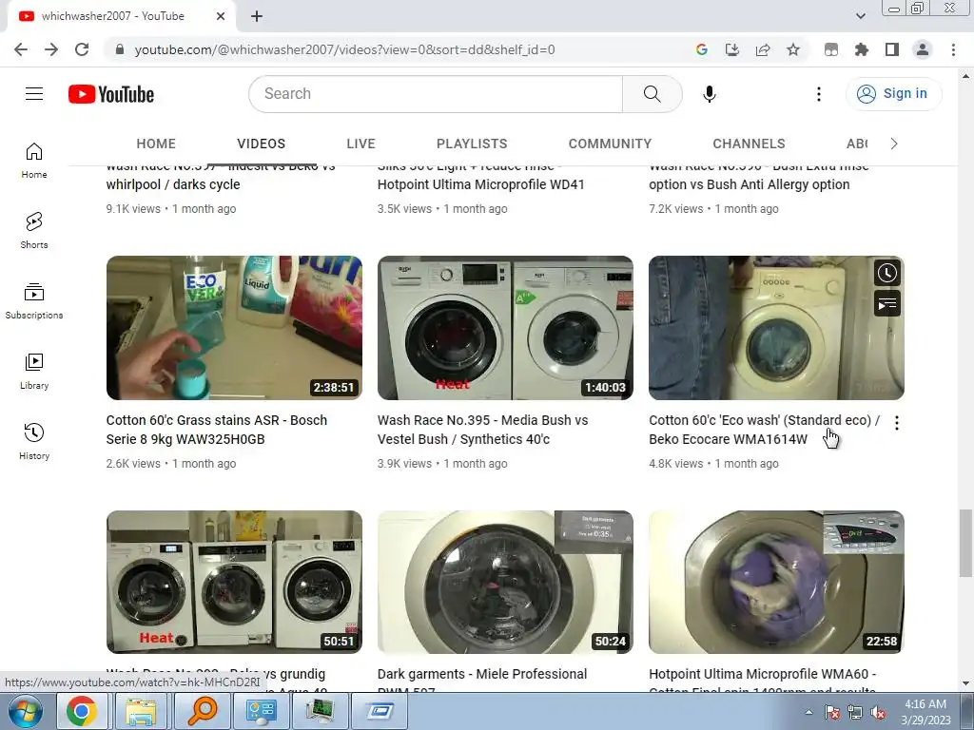
Task: Open Cotton 60'c Grass stains ASR video title
Action: pyautogui.click(x=217, y=430)
